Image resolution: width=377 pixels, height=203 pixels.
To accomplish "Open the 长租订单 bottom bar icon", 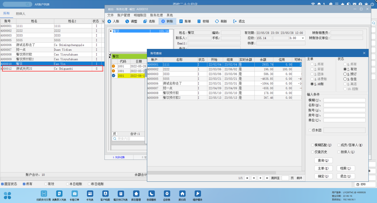I will [x=75, y=194].
